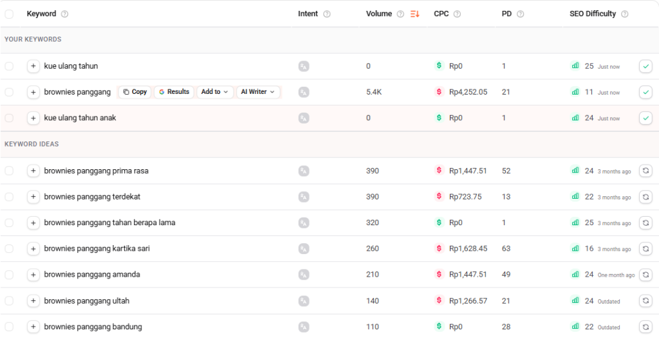
Task: Add 'brownies panggang bandung' with plus button
Action: (x=33, y=327)
